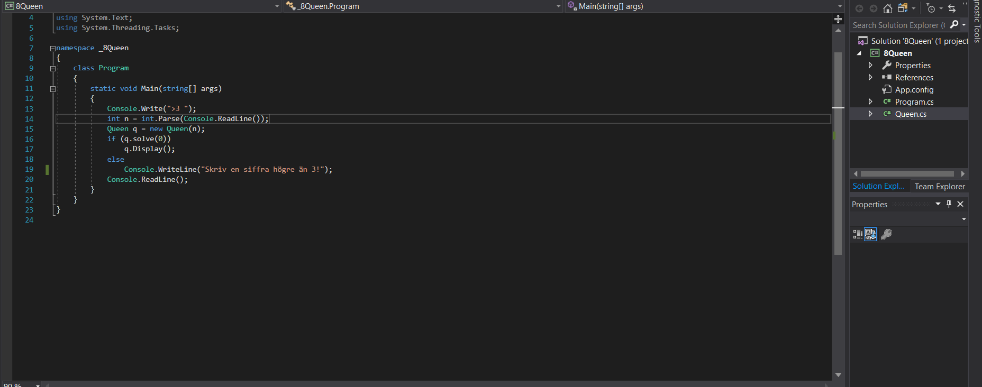Click the Property Pages wrench icon
The height and width of the screenshot is (387, 982).
point(886,234)
